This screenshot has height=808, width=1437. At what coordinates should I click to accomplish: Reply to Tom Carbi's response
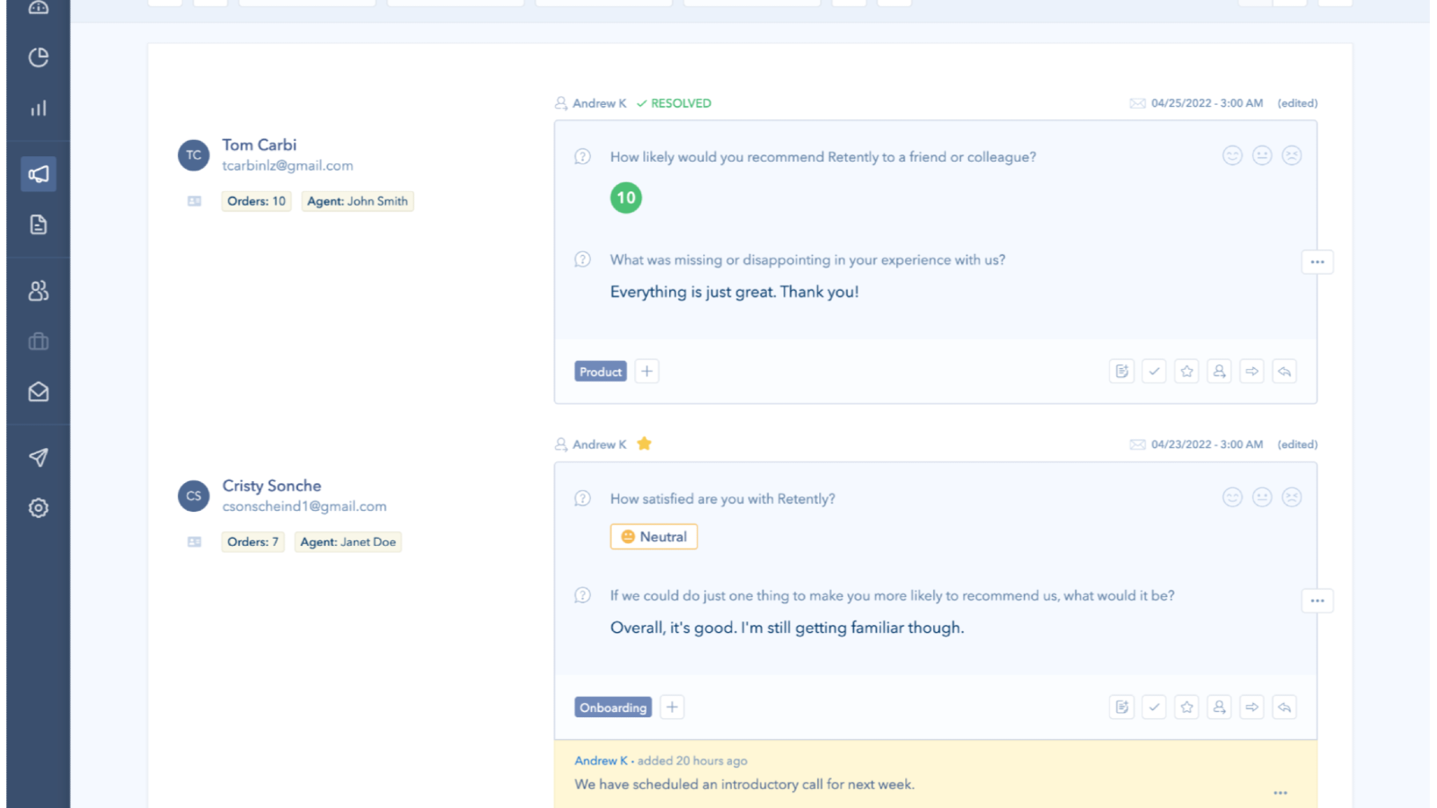[x=1284, y=372]
